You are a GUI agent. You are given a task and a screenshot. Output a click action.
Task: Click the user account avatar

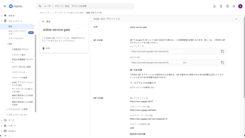point(240,6)
